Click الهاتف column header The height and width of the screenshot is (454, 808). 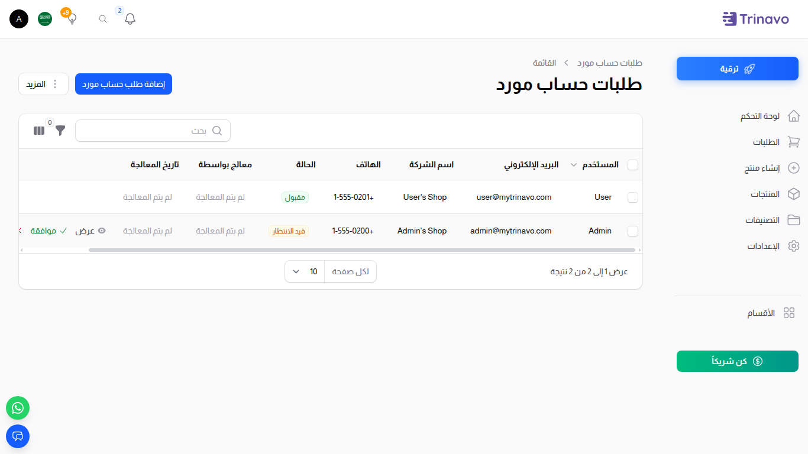point(367,165)
